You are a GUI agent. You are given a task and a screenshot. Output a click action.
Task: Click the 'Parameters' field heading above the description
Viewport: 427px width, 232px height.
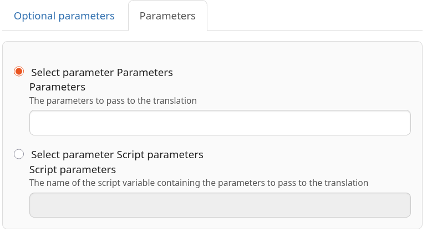pyautogui.click(x=57, y=87)
